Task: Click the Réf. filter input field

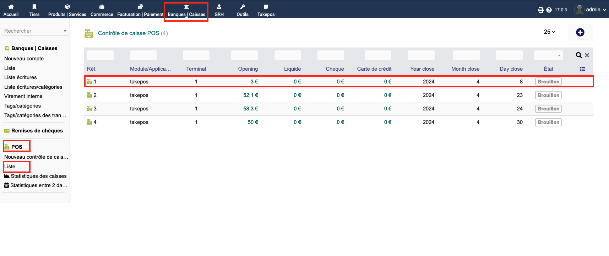Action: (x=100, y=55)
